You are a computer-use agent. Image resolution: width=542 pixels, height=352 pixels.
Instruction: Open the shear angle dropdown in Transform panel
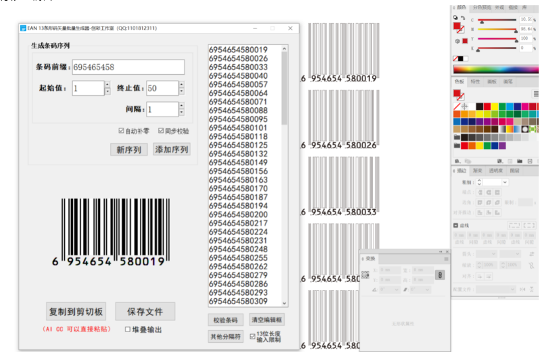(427, 290)
